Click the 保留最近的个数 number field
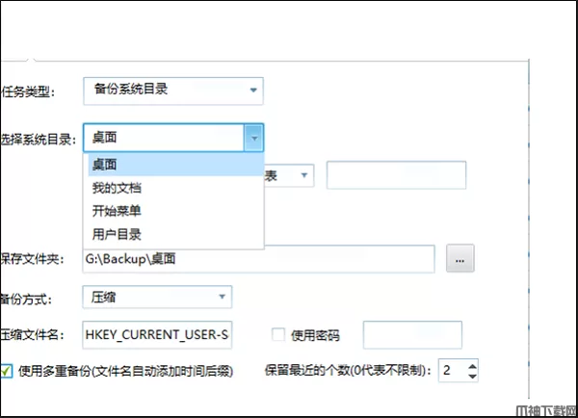 pyautogui.click(x=451, y=370)
